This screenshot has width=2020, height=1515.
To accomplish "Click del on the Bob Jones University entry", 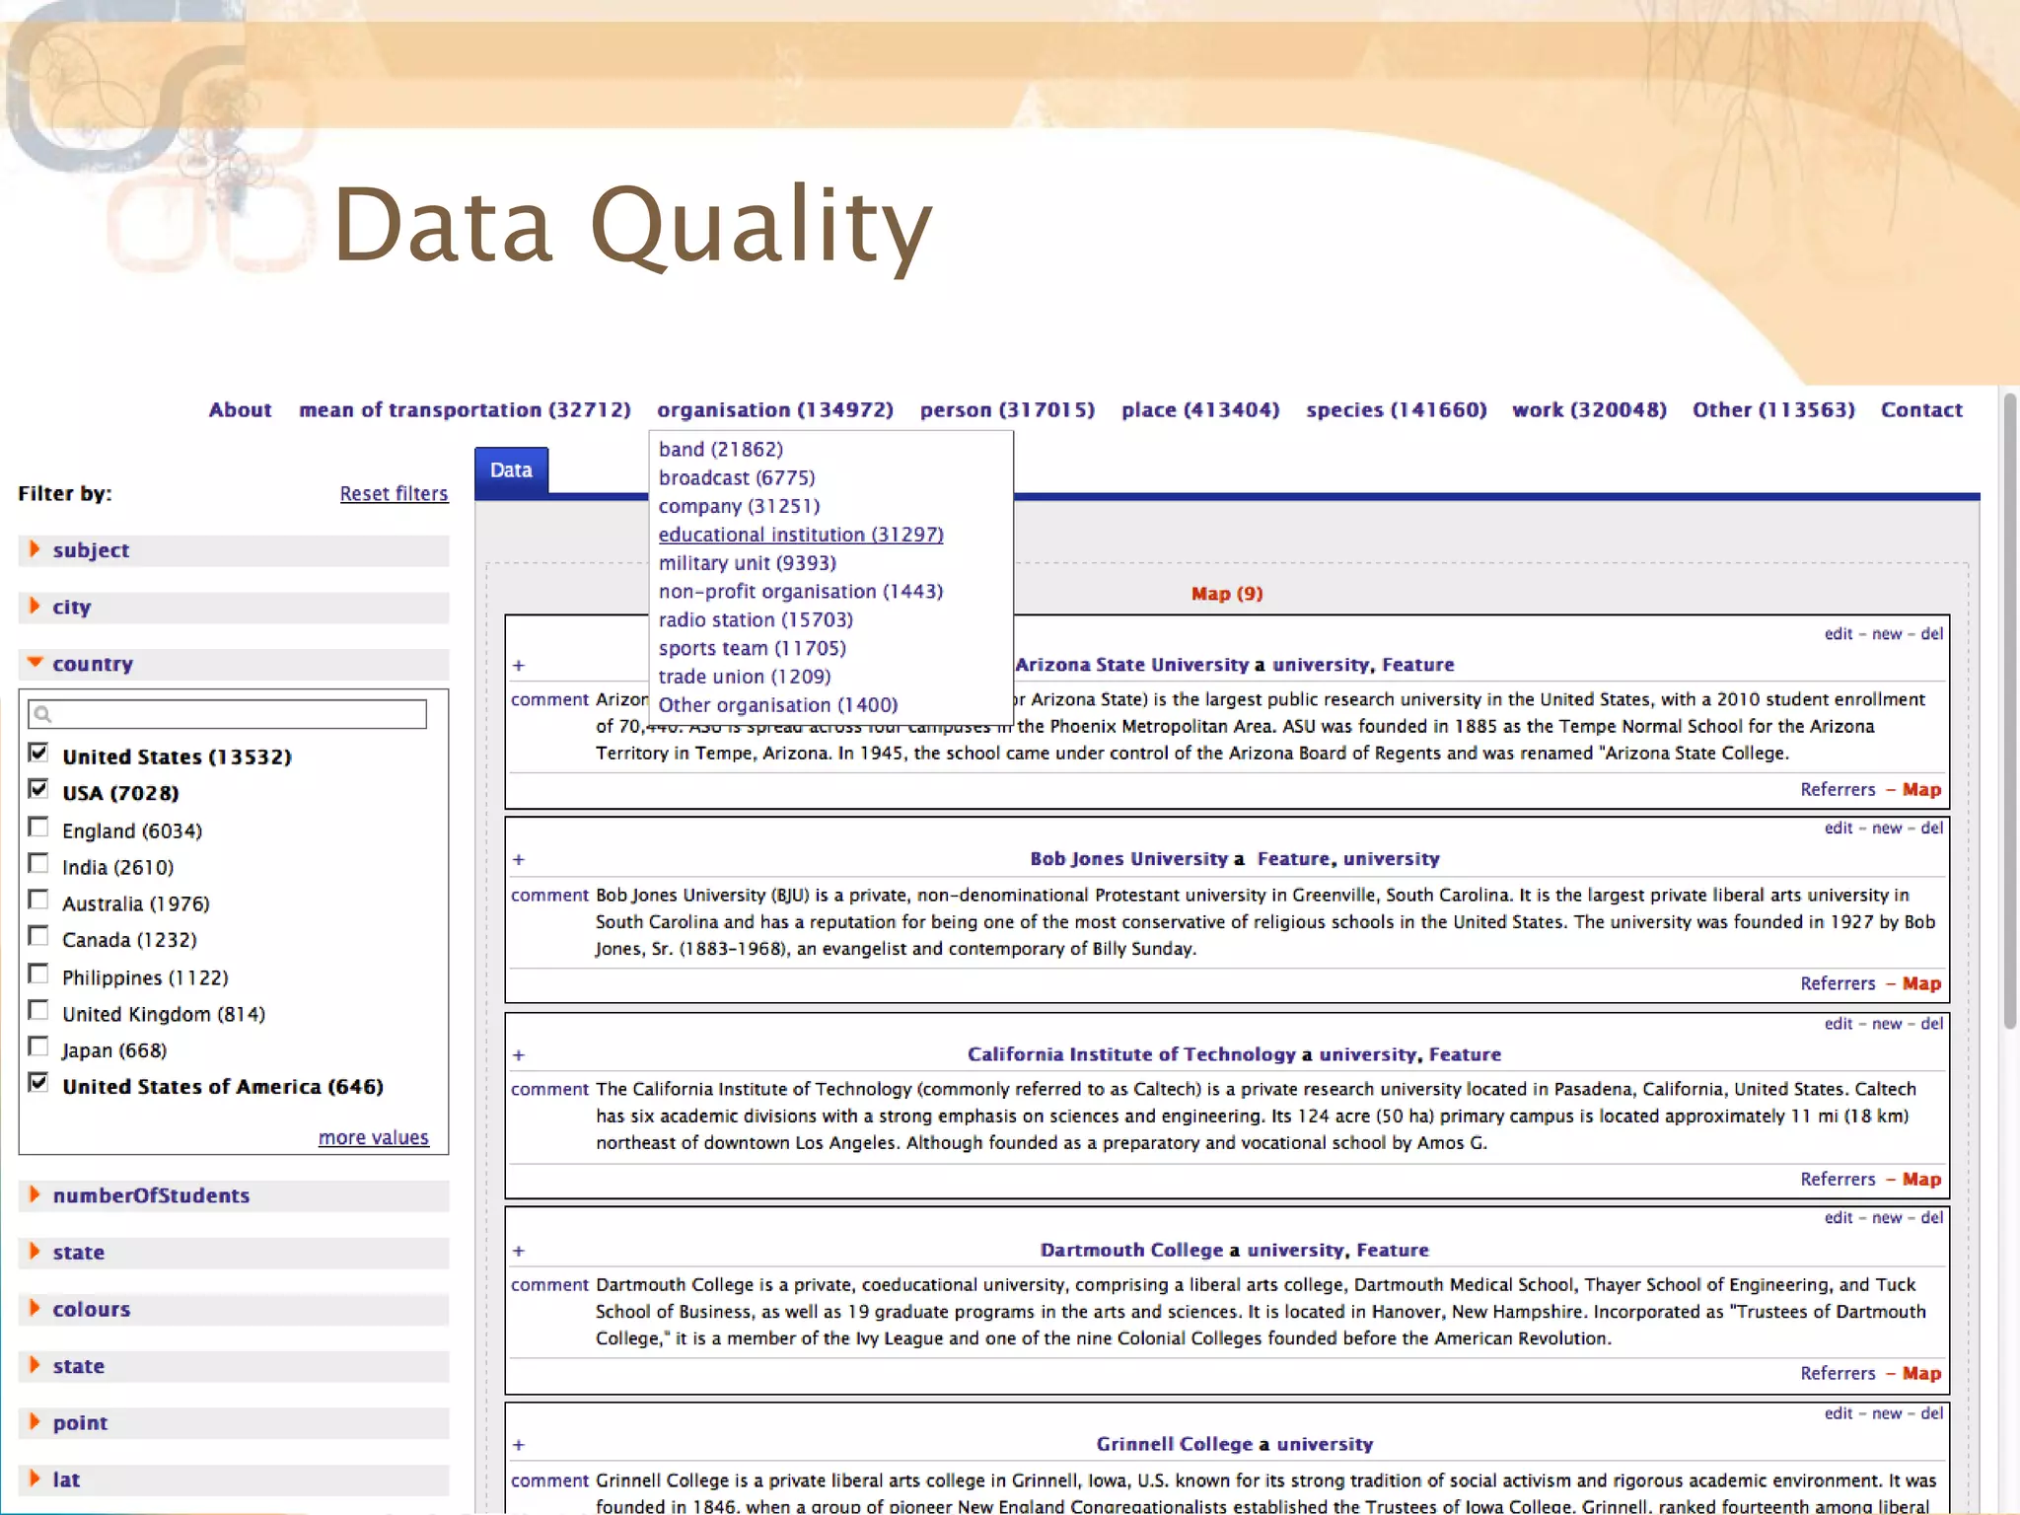I will 1931,829.
